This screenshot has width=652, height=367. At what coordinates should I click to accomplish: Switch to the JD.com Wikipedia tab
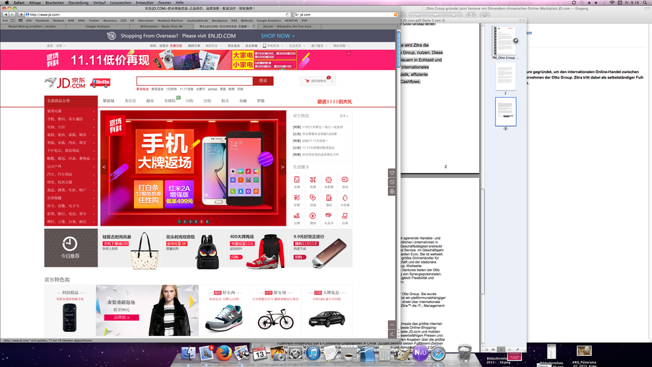point(288,26)
